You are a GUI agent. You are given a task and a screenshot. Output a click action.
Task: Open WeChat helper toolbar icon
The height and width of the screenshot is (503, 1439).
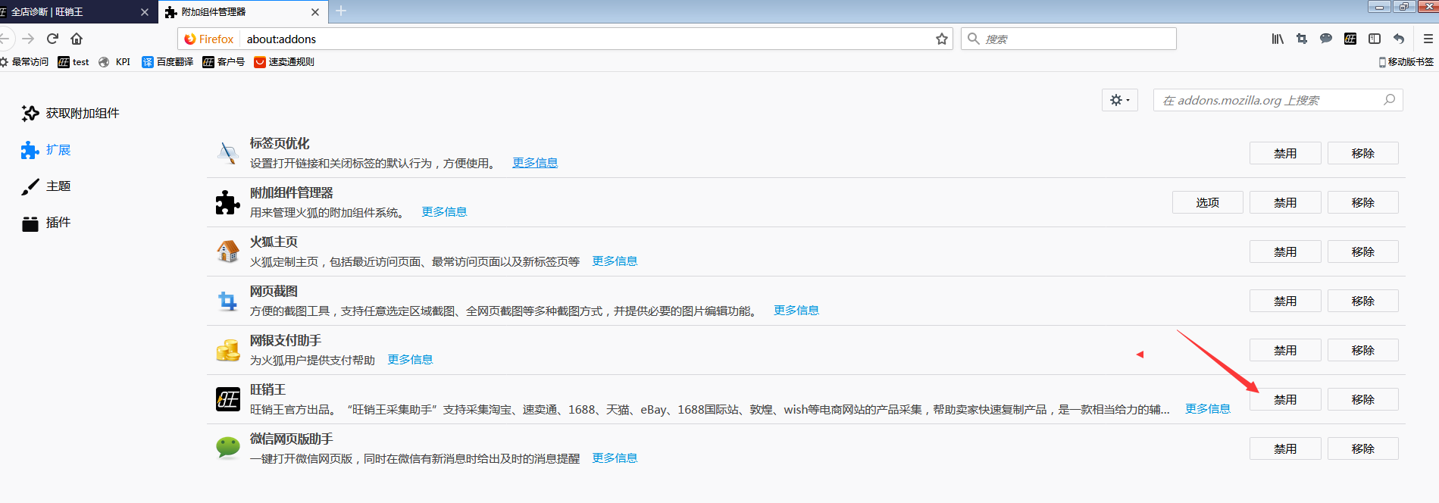pyautogui.click(x=1326, y=39)
